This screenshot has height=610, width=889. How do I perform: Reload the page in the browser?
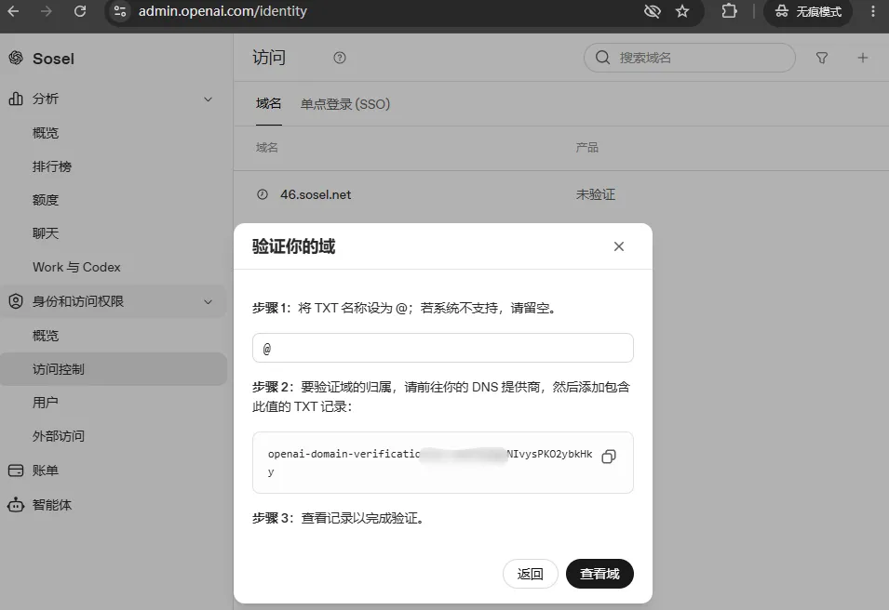pyautogui.click(x=80, y=11)
